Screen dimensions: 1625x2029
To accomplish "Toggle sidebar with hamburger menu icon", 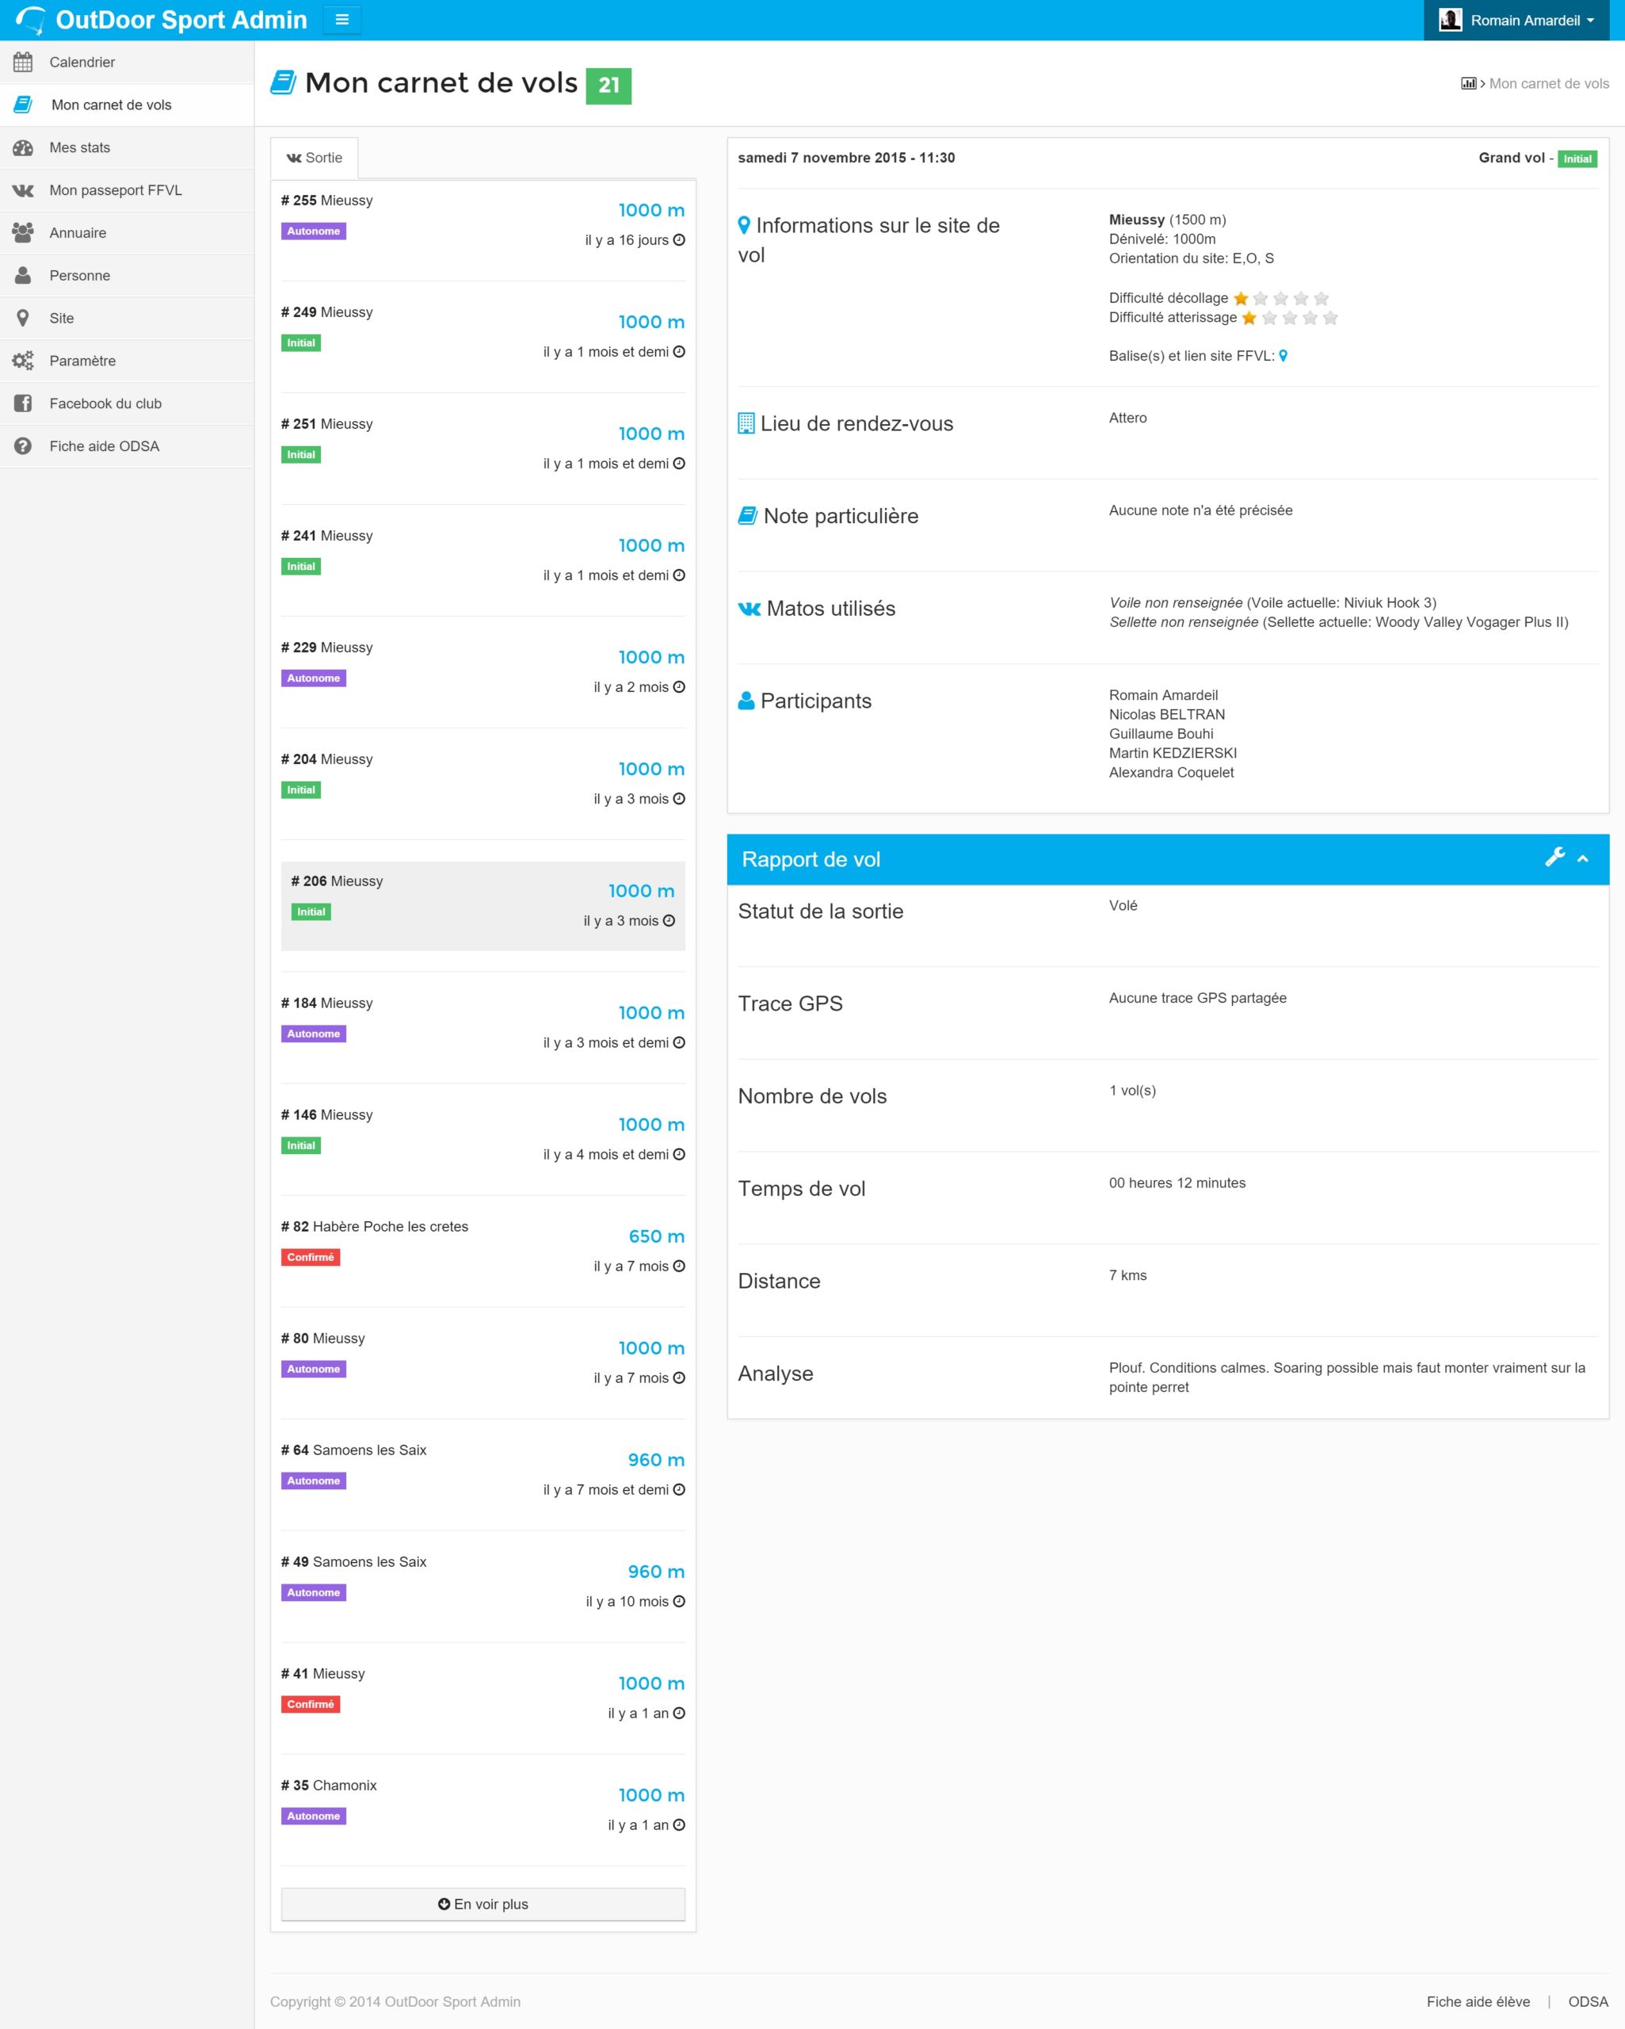I will 341,20.
